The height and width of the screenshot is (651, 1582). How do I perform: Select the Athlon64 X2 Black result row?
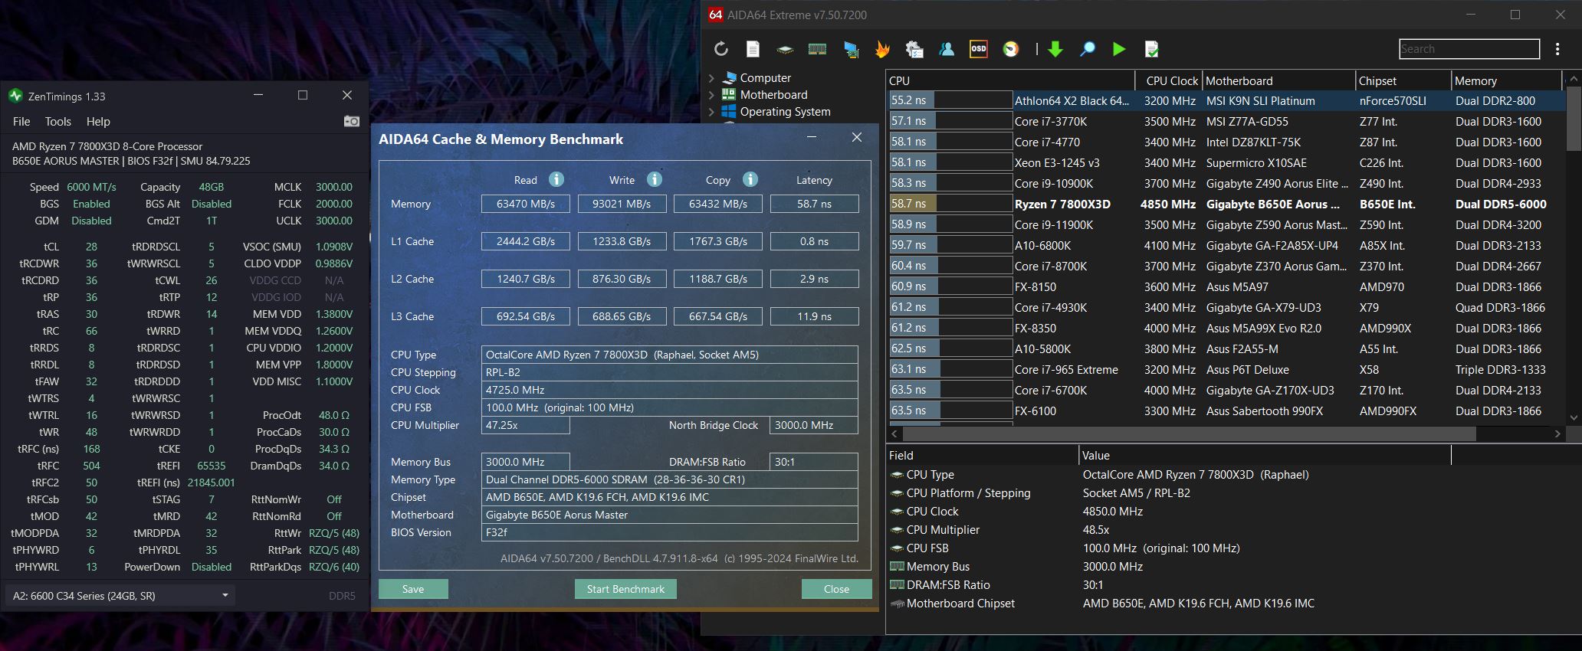tap(1225, 100)
